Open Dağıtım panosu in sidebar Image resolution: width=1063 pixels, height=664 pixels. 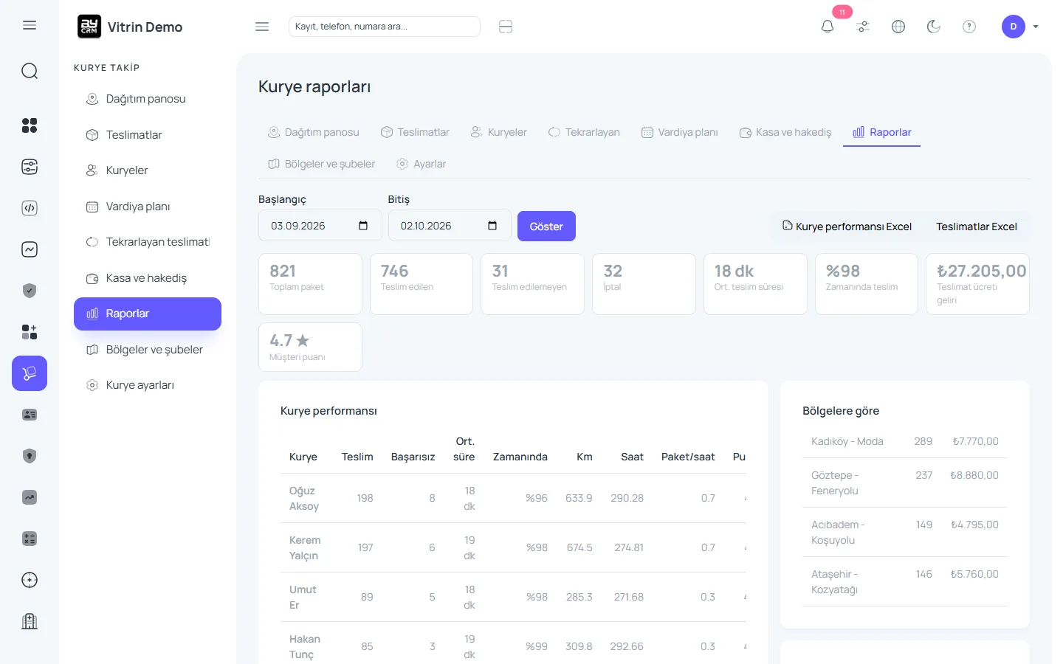148,99
